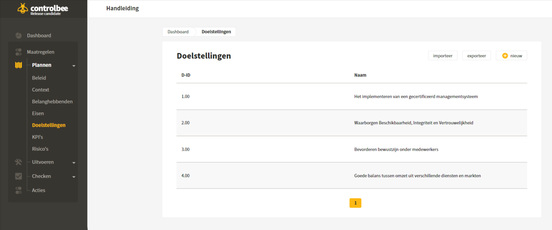Click the exporteer button
Image resolution: width=552 pixels, height=230 pixels.
pyautogui.click(x=476, y=56)
